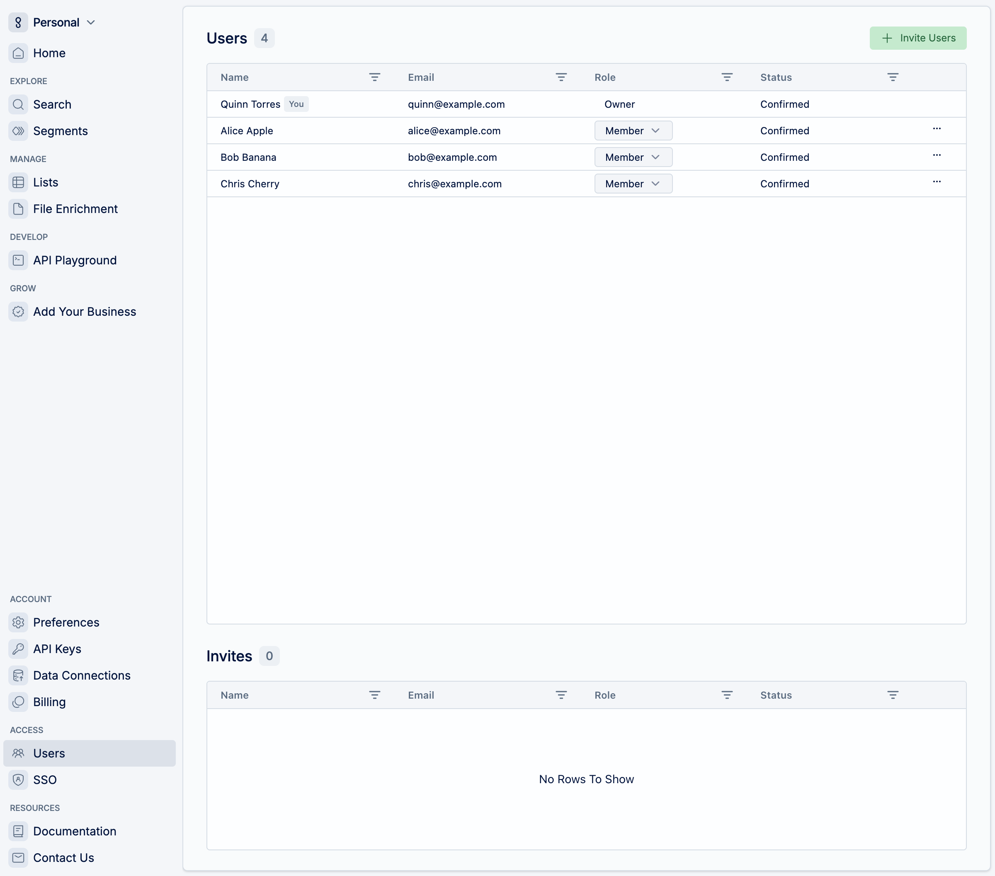Click the Segments icon in sidebar
995x876 pixels.
(18, 131)
